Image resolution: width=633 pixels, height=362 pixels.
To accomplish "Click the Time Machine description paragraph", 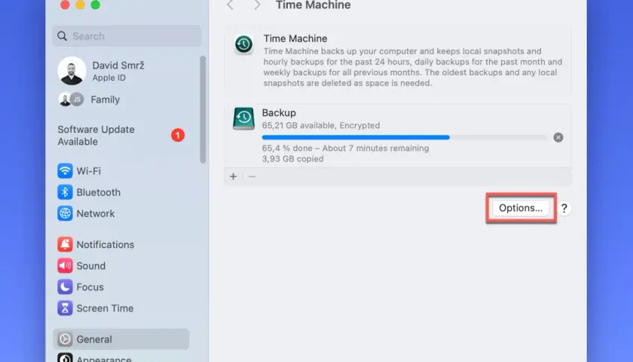I will pyautogui.click(x=413, y=67).
